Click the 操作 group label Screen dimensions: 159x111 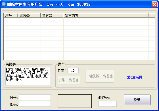(61, 64)
